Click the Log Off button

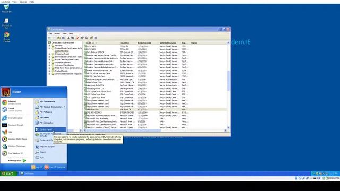(x=37, y=167)
